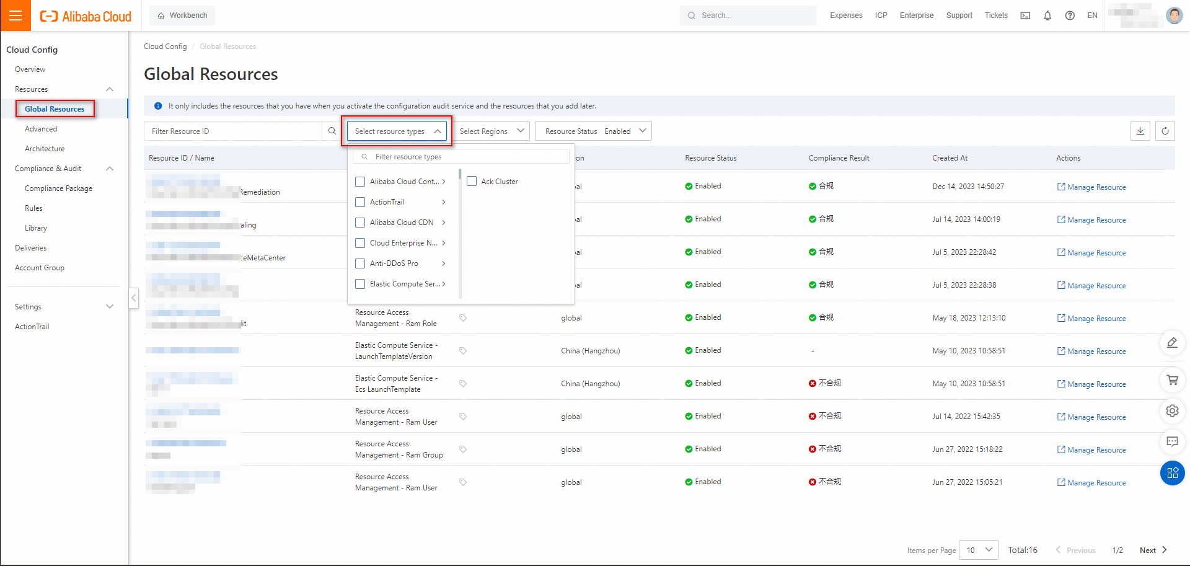Image resolution: width=1190 pixels, height=566 pixels.
Task: Click the Alibaba Cloud logo
Action: pyautogui.click(x=86, y=16)
